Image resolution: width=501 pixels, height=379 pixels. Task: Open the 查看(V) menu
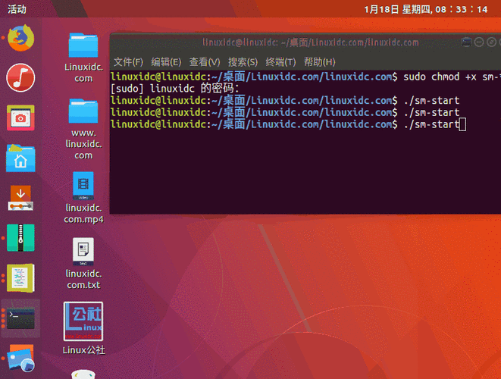click(x=205, y=61)
